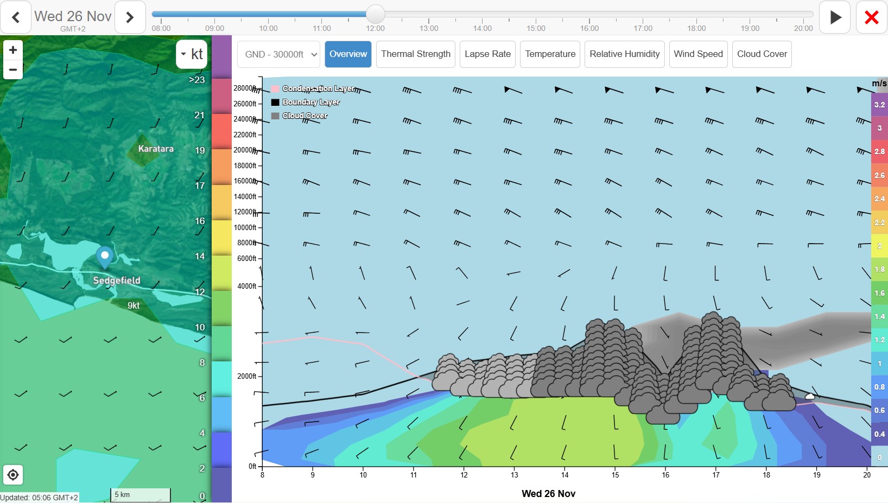Show the Lapse Rate chart
Viewport: 888px width, 503px height.
tap(487, 54)
